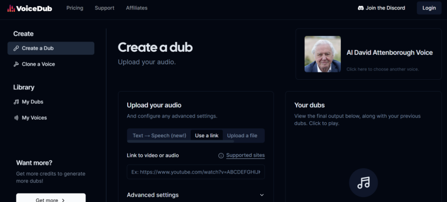This screenshot has height=202, width=447.
Task: Click the VoiceDub logo icon
Action: (x=11, y=8)
